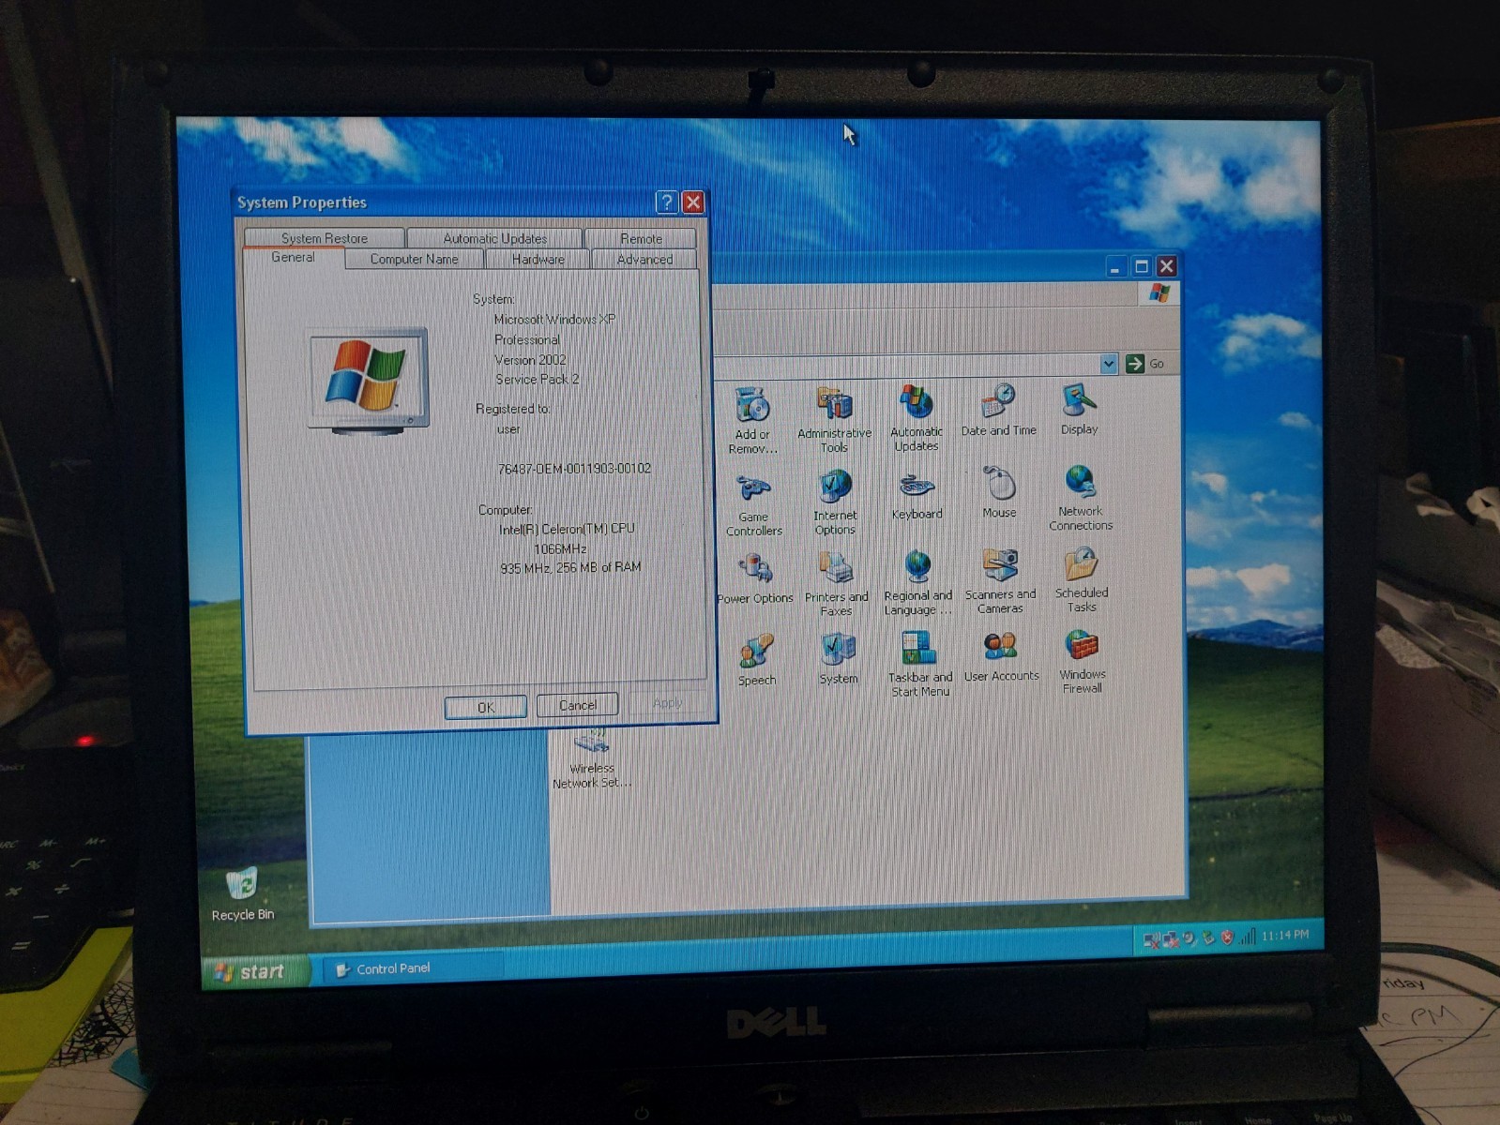Open Network Connections icon

point(1081,498)
